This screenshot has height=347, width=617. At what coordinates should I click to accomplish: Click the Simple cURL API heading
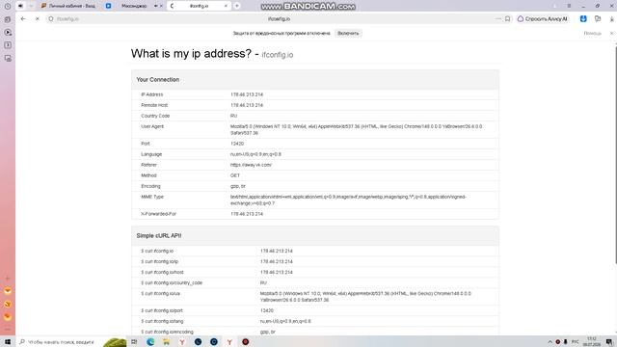pos(159,236)
